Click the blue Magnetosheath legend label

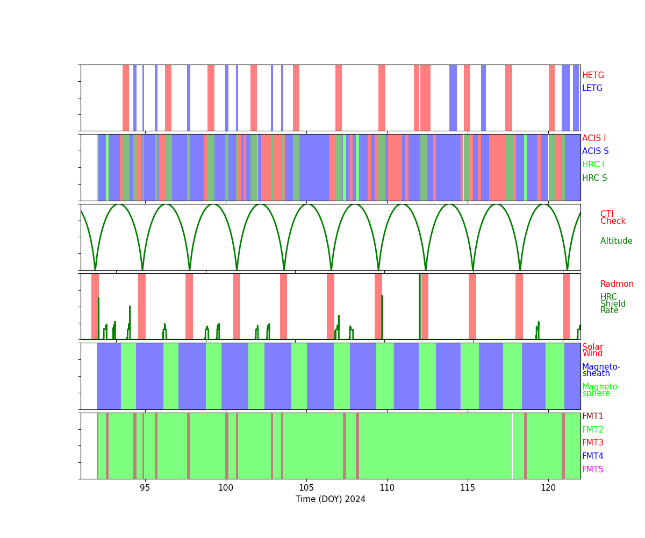click(601, 370)
